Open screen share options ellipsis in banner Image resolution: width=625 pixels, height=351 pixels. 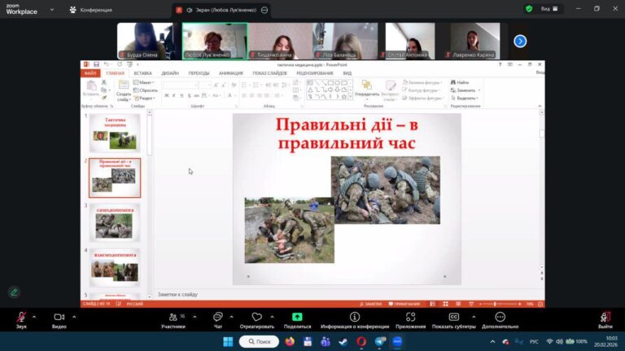[265, 10]
